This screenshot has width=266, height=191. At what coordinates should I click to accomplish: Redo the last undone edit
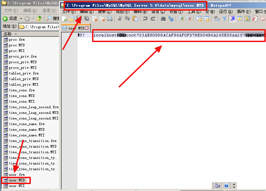click(x=153, y=19)
